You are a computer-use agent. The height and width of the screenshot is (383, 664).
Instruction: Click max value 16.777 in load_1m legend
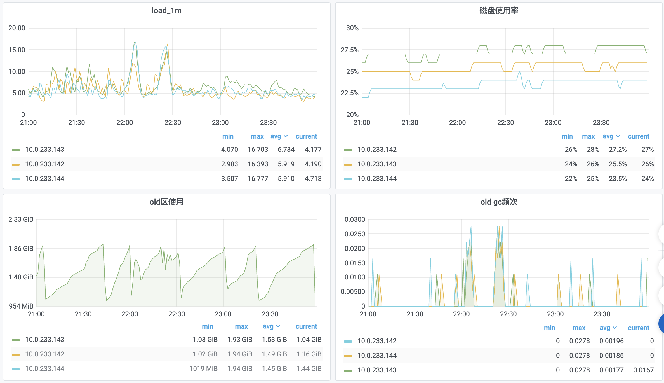(x=258, y=179)
